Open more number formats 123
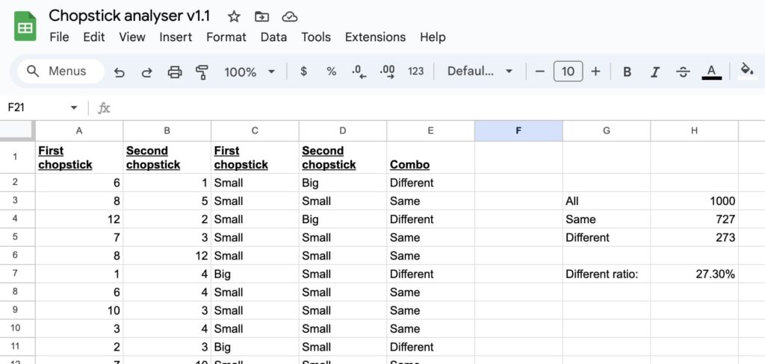The width and height of the screenshot is (765, 364). (x=415, y=72)
